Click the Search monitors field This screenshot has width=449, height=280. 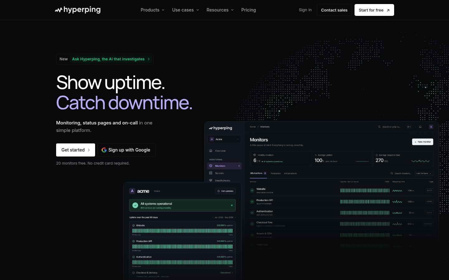[x=401, y=173]
